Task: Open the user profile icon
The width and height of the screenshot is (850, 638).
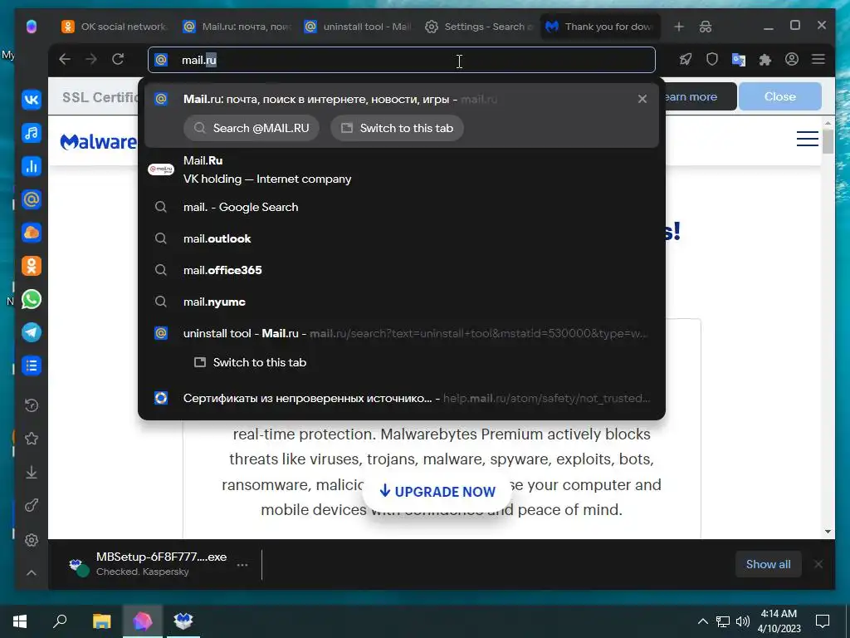Action: [x=791, y=59]
